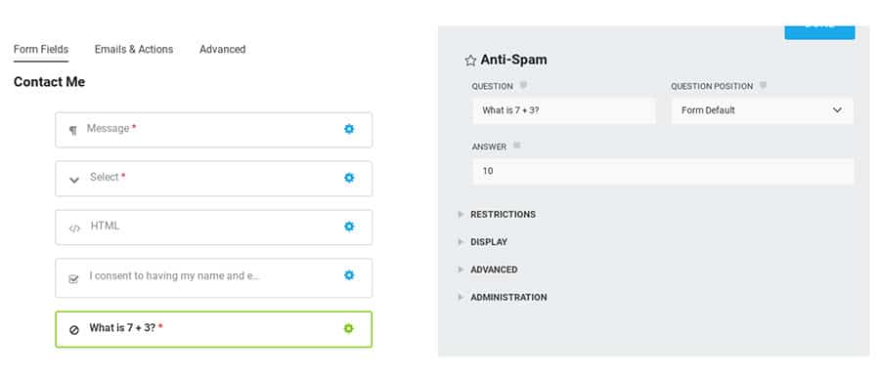Open settings gear for Message field

tap(349, 129)
